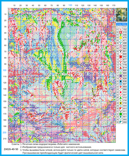The image size is (129, 156).
Task: Click the white 30 label on the chart
Action: pos(79,123)
